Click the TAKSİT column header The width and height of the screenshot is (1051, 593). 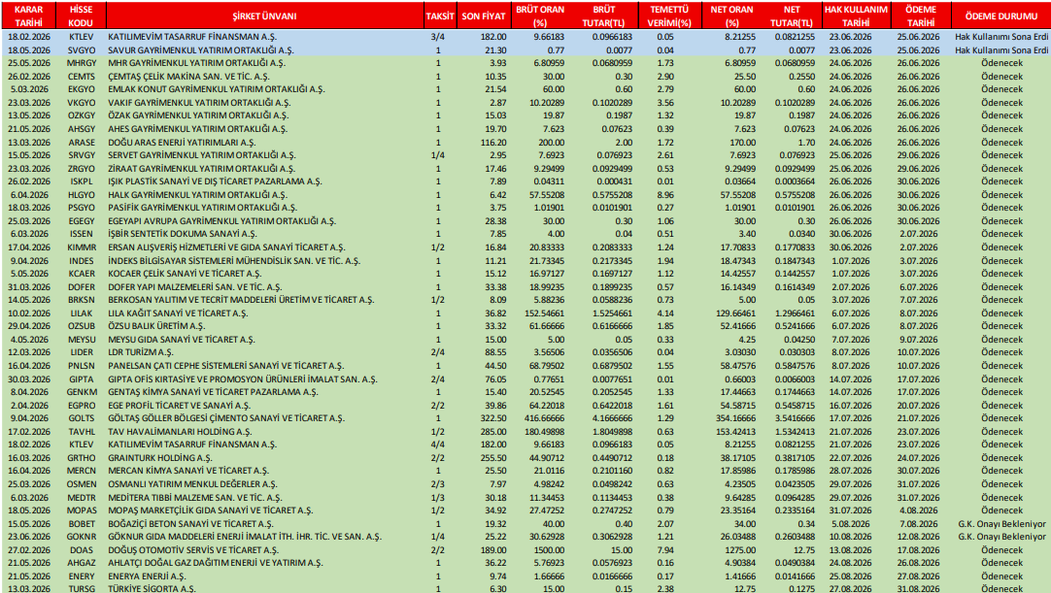440,16
